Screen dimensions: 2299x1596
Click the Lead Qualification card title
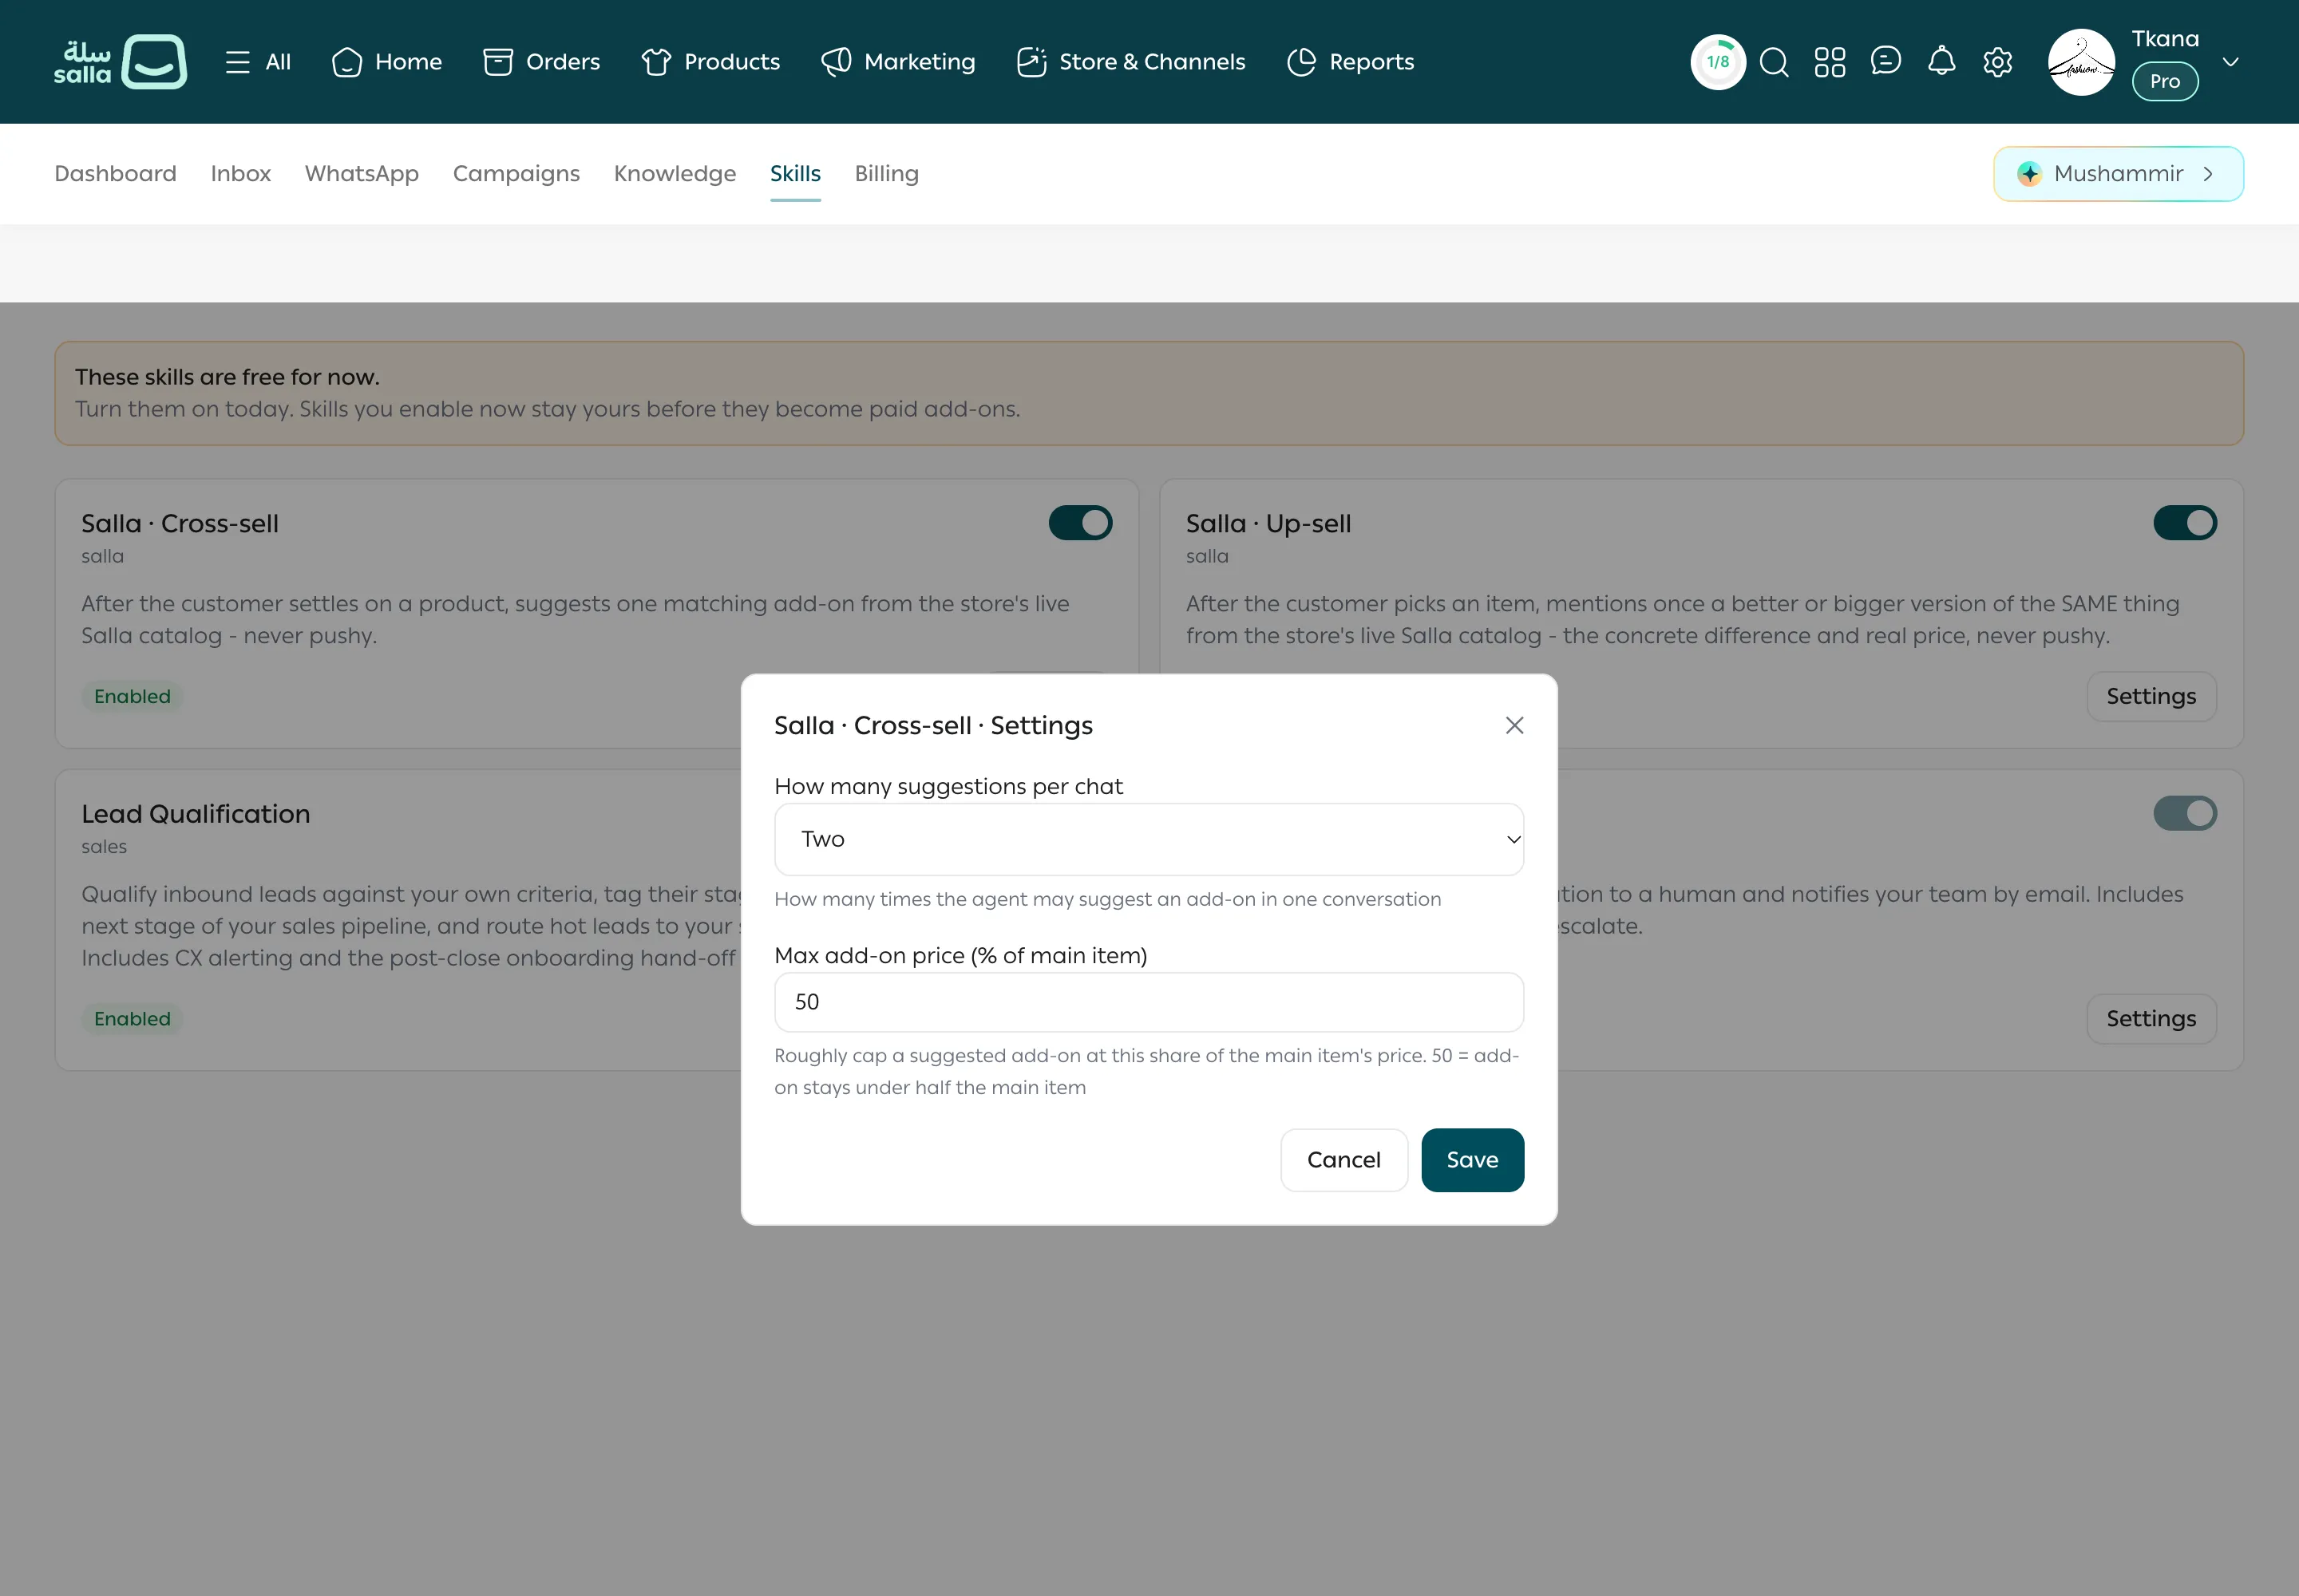coord(196,814)
